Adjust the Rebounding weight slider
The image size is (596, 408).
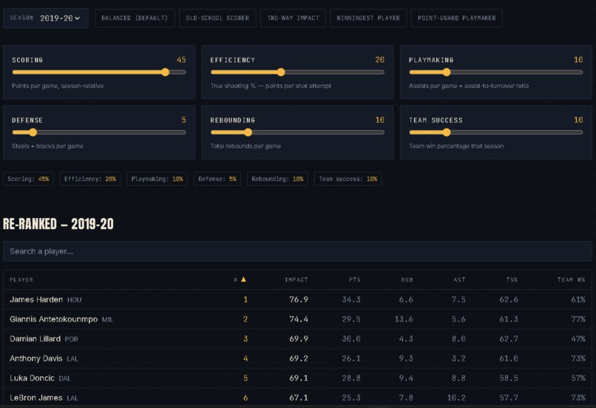[297, 132]
